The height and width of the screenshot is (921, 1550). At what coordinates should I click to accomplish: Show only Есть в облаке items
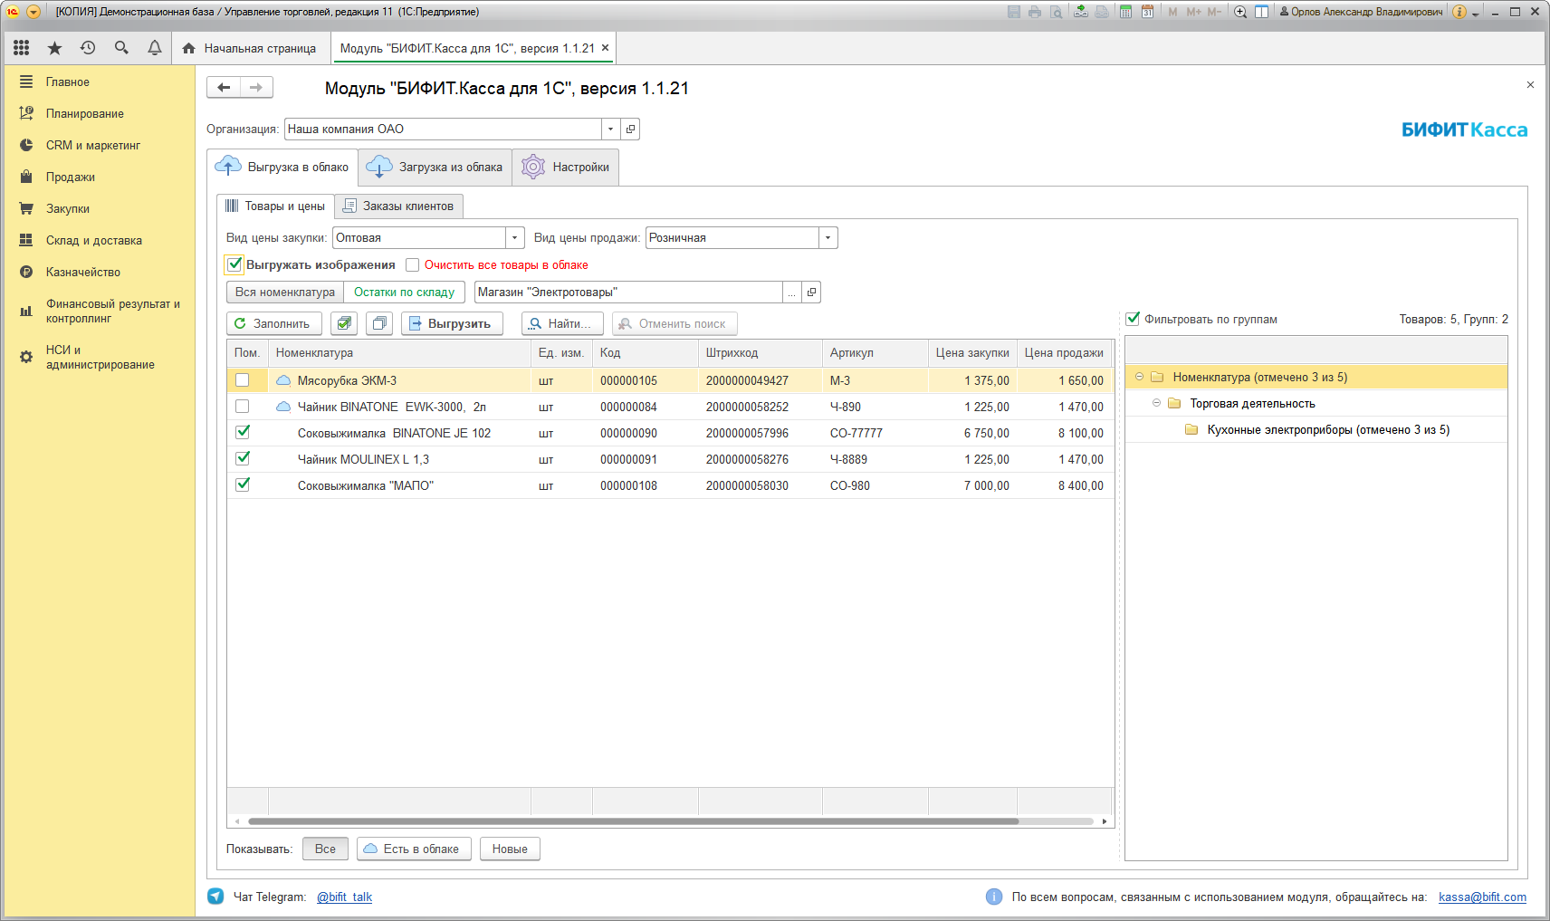(414, 849)
